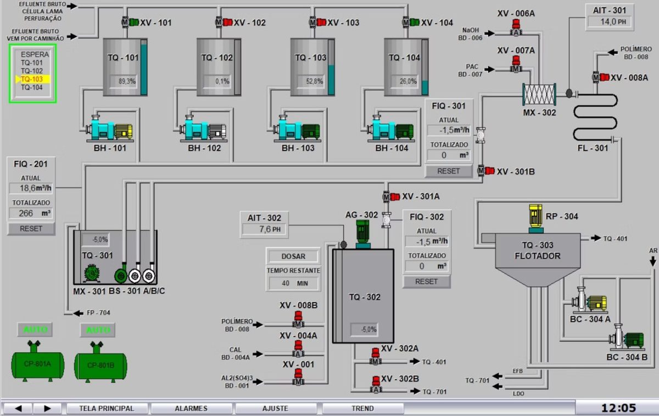659x416 pixels.
Task: Open valve XV - 301A
Action: tap(391, 196)
